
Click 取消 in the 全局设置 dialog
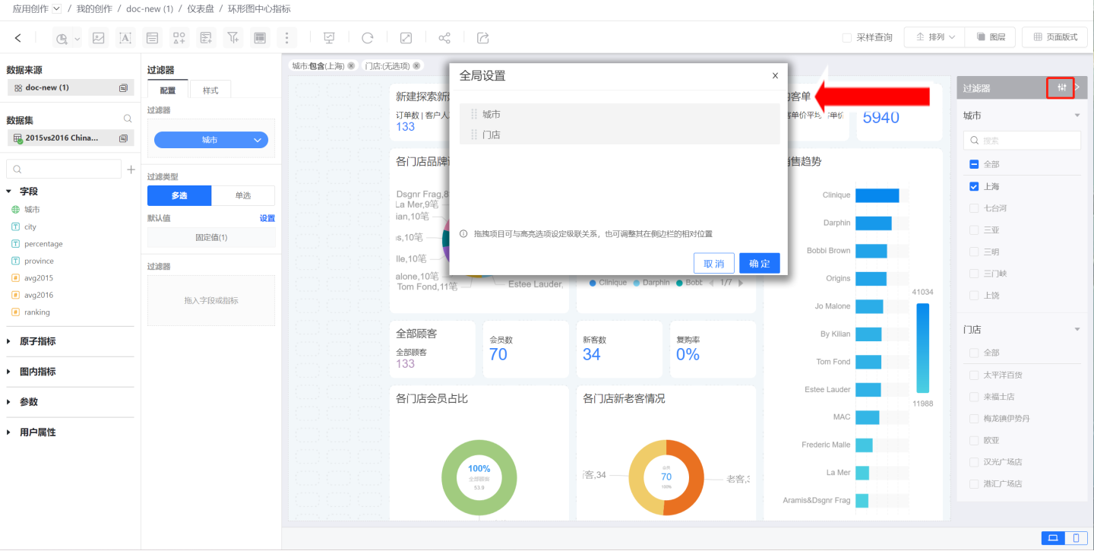click(713, 263)
